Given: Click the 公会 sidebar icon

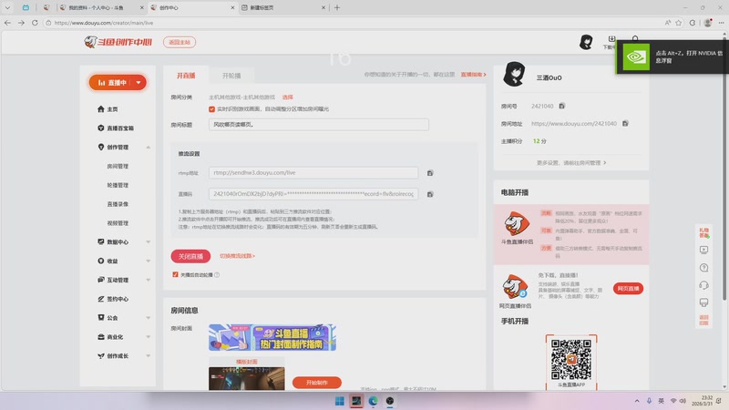Looking at the screenshot, I should click(x=101, y=317).
